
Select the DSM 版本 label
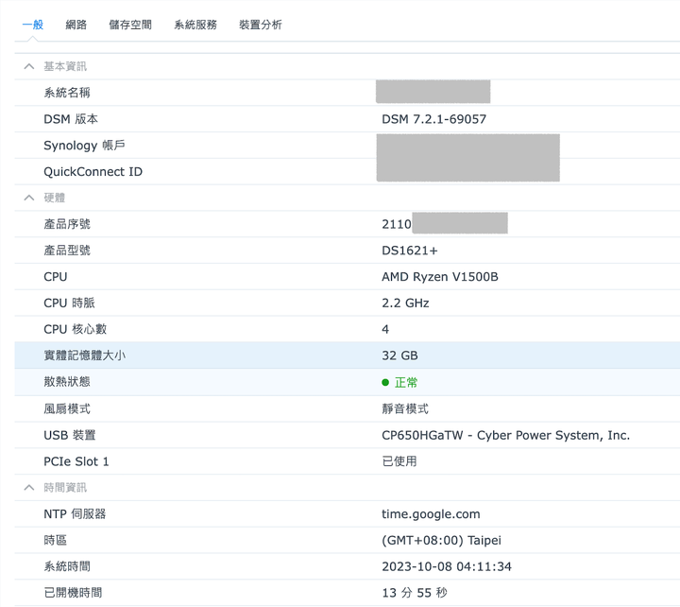pyautogui.click(x=71, y=119)
